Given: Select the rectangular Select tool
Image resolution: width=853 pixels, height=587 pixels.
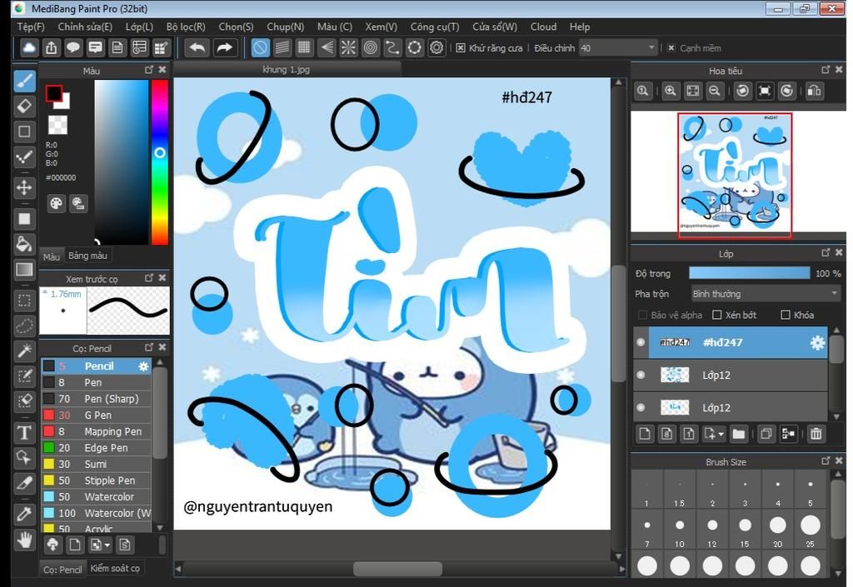Looking at the screenshot, I should point(24,300).
